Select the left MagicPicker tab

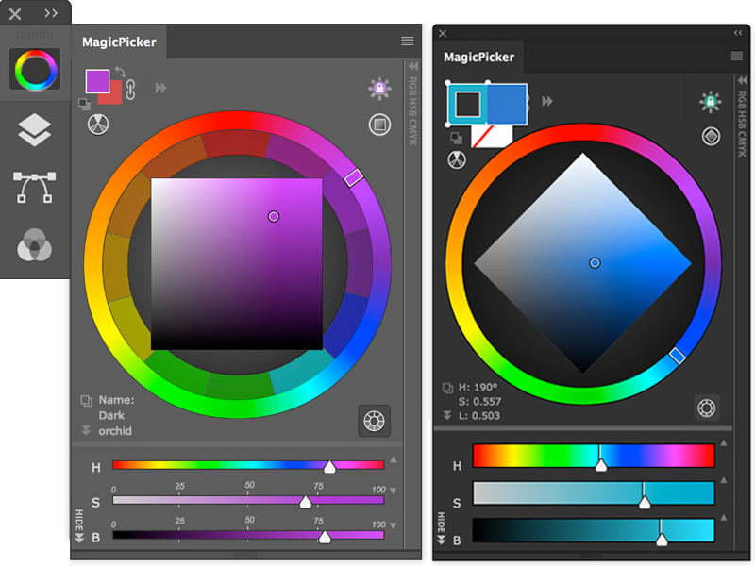(x=119, y=42)
